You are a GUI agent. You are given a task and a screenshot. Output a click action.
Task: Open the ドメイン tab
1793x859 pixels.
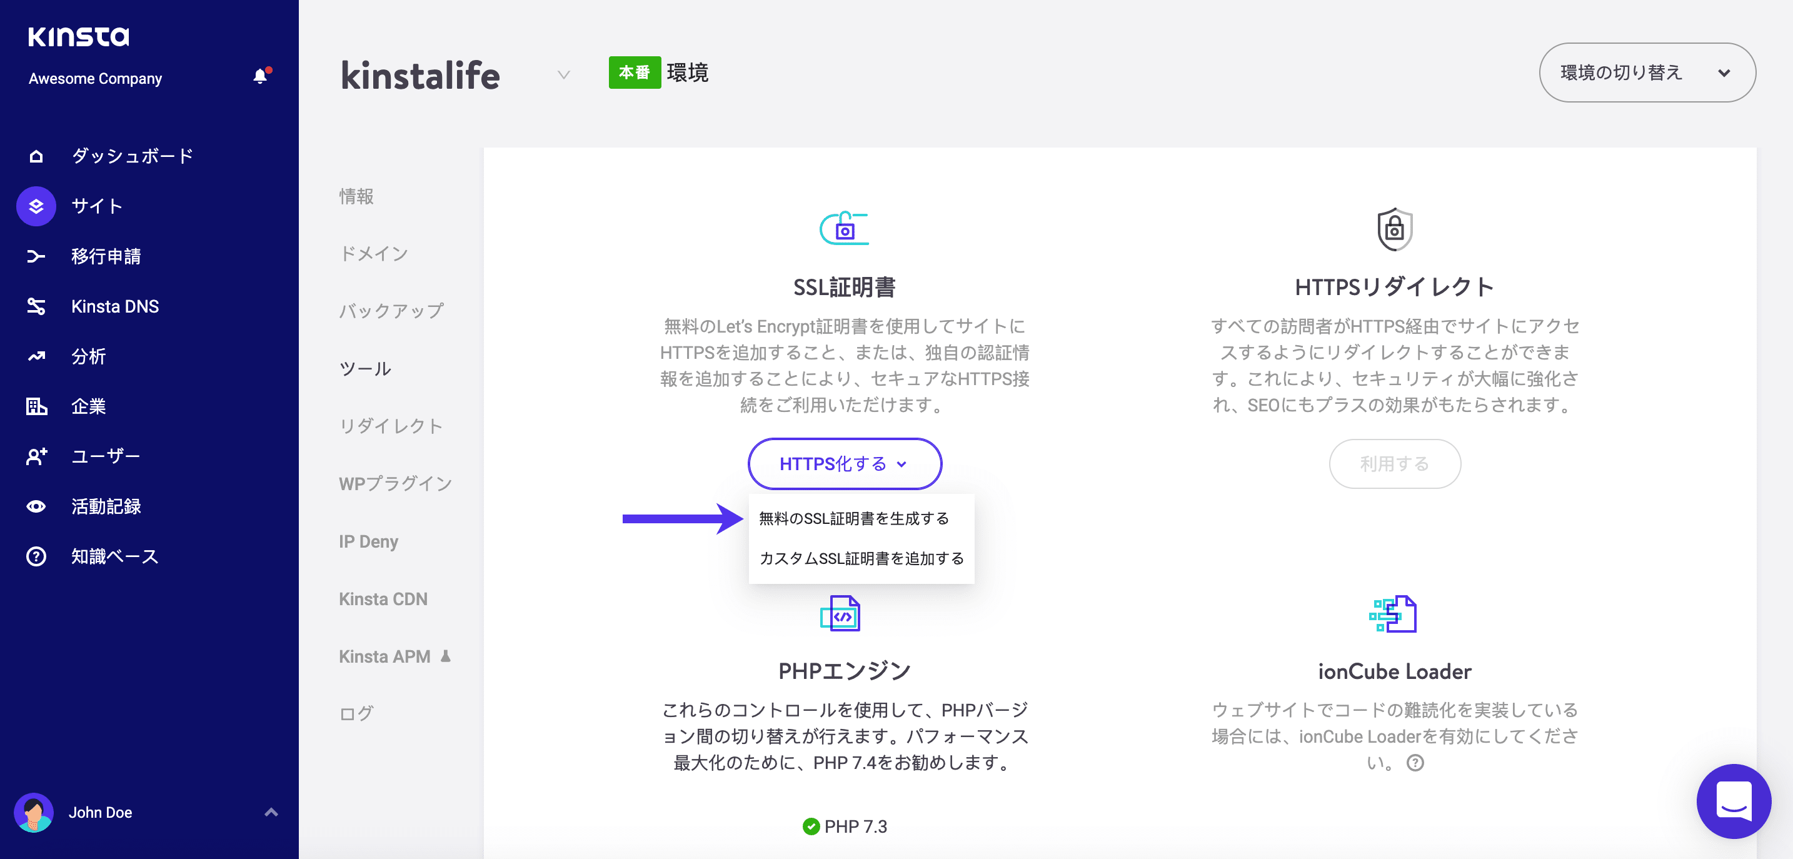click(374, 253)
